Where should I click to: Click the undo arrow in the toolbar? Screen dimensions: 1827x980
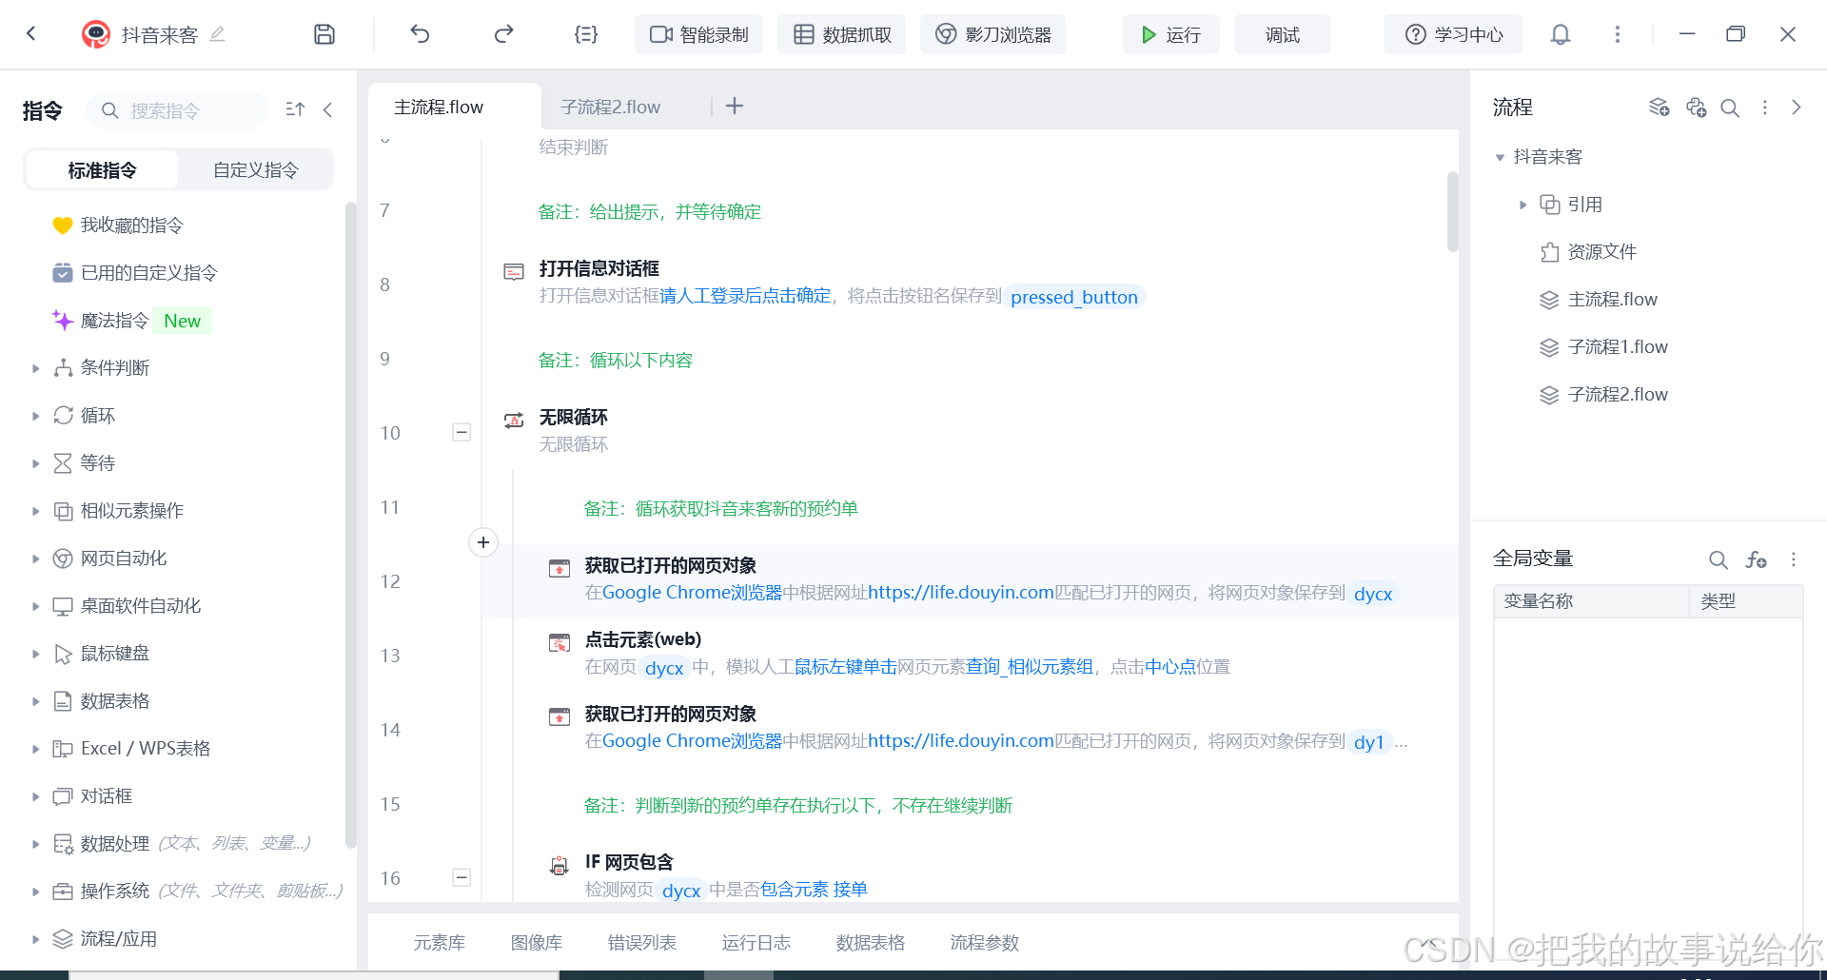click(x=420, y=34)
